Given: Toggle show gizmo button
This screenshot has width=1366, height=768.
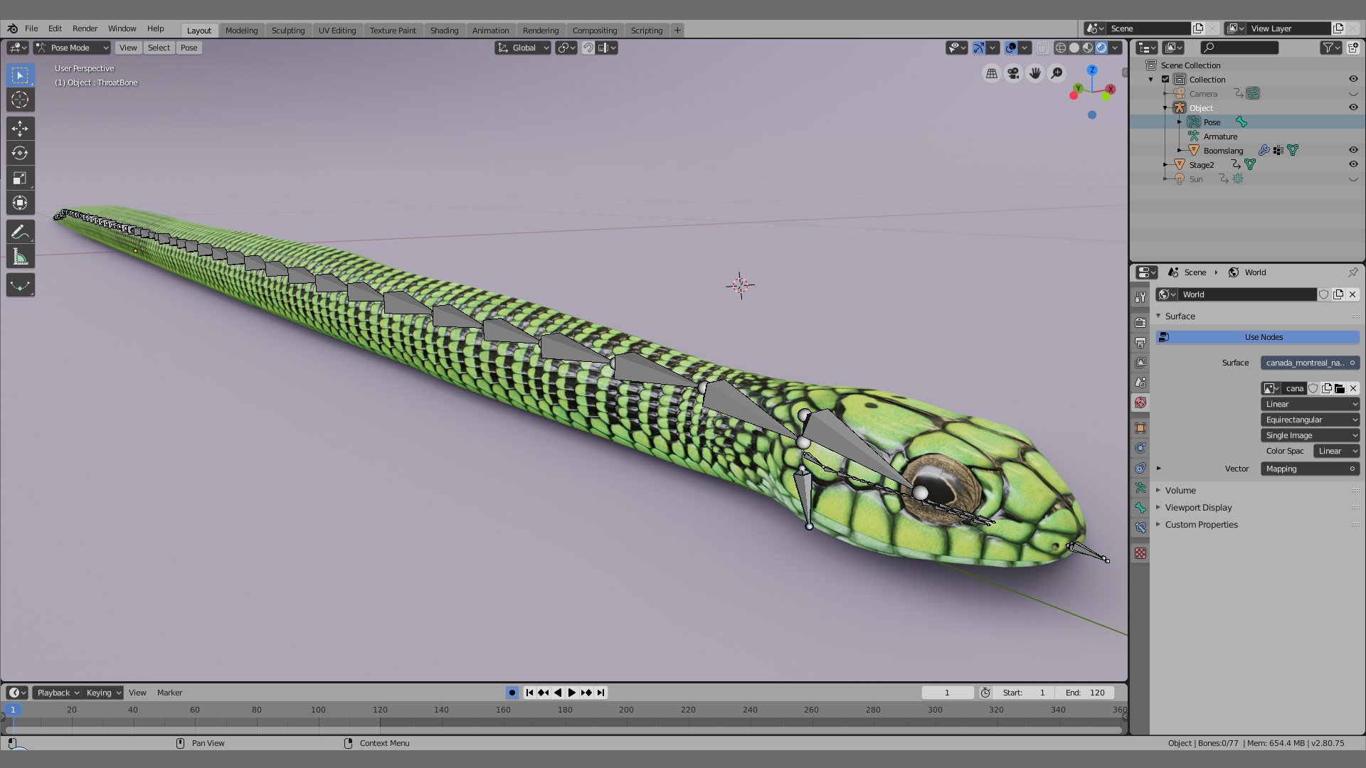Looking at the screenshot, I should pyautogui.click(x=979, y=48).
